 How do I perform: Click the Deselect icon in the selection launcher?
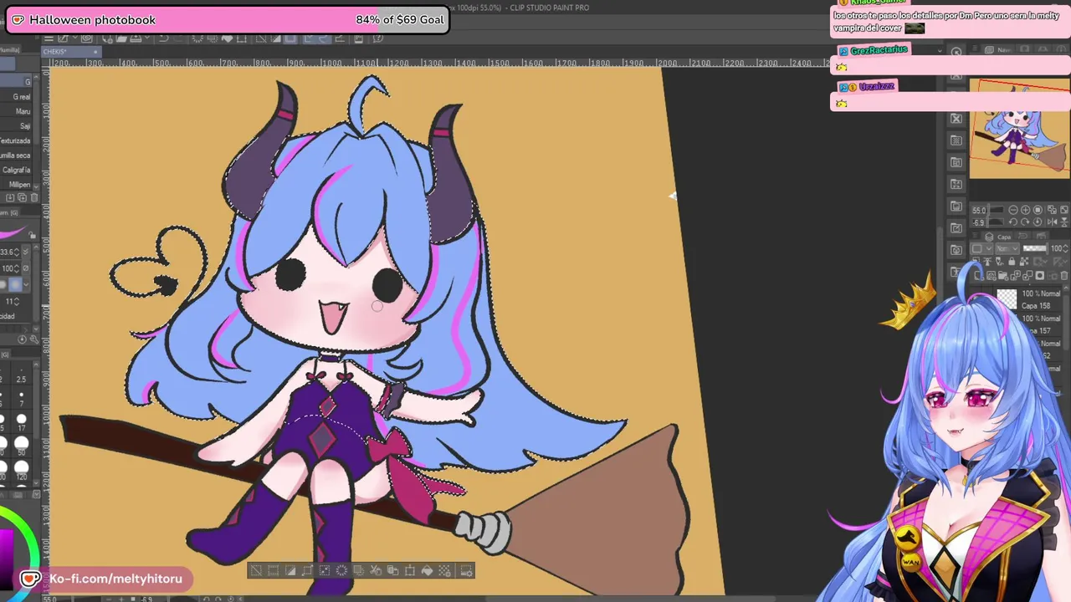[256, 570]
